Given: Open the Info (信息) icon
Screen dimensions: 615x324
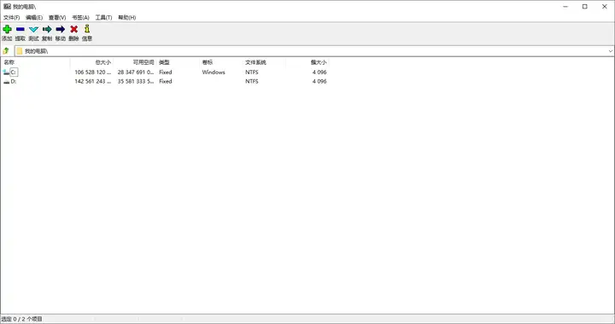Looking at the screenshot, I should click(x=87, y=29).
